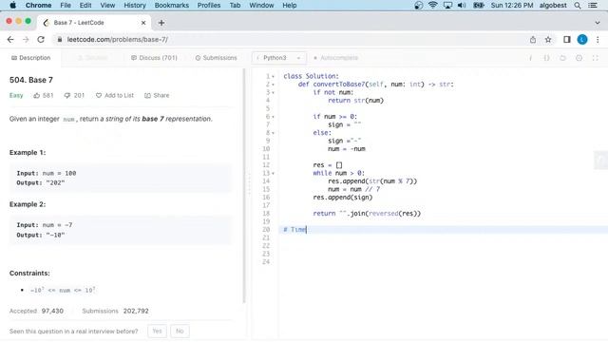Open the File menu
Screen dimensions: 608x342
66,6
